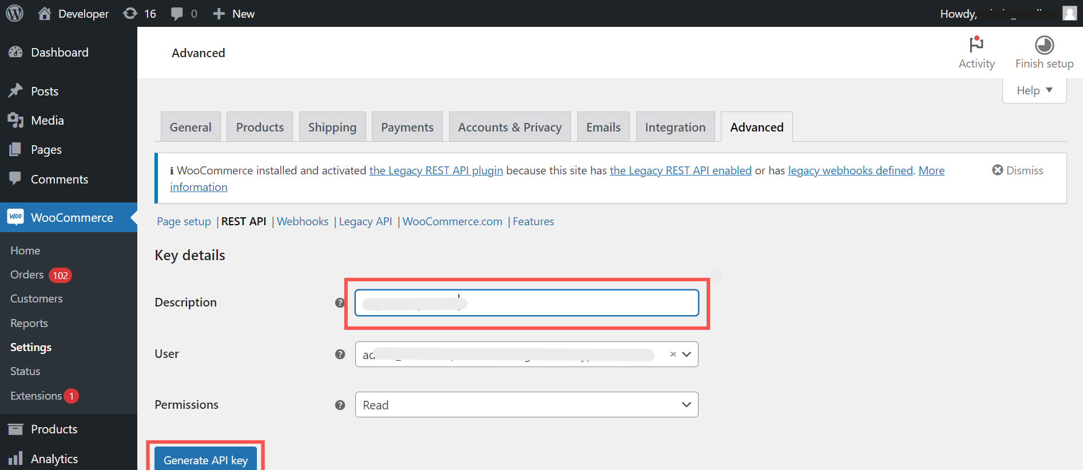Show help tip for Description
Screen dimensions: 1083x470
[x=340, y=302]
